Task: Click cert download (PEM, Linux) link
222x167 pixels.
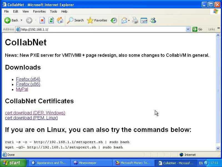Action: pyautogui.click(x=31, y=118)
